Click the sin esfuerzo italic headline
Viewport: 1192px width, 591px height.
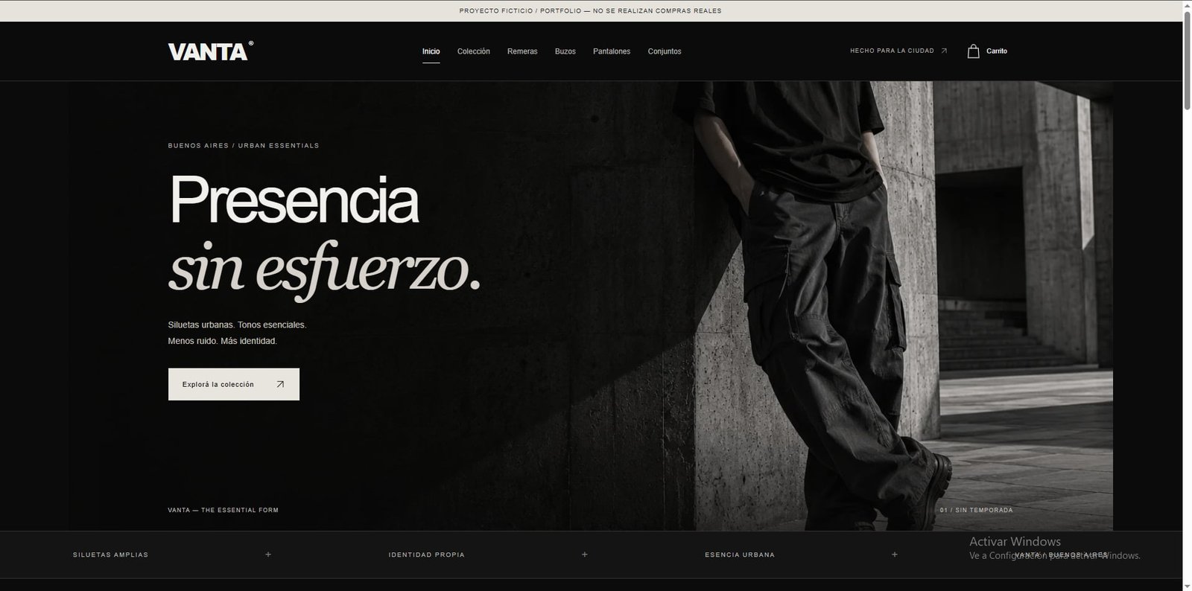325,269
